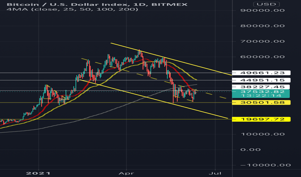
Task: Click the 60000.00 axis value
Action: [x=263, y=57]
